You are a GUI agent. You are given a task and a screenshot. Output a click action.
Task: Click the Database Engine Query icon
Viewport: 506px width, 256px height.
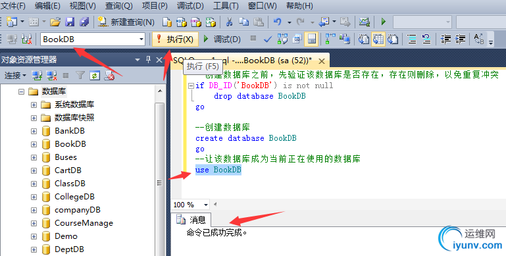click(x=167, y=22)
